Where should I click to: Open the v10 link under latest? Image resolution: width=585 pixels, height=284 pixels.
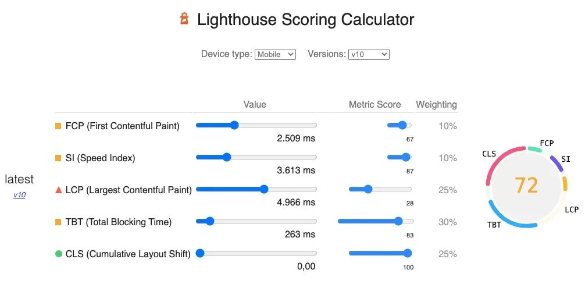[x=19, y=195]
